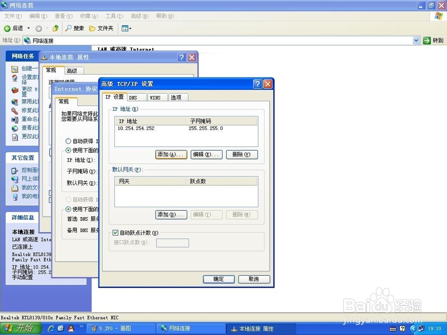Switch to the WINS tab
Image resolution: width=447 pixels, height=335 pixels.
pyautogui.click(x=157, y=97)
